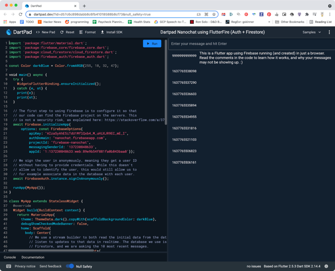Switch to the Console tab

point(10,257)
